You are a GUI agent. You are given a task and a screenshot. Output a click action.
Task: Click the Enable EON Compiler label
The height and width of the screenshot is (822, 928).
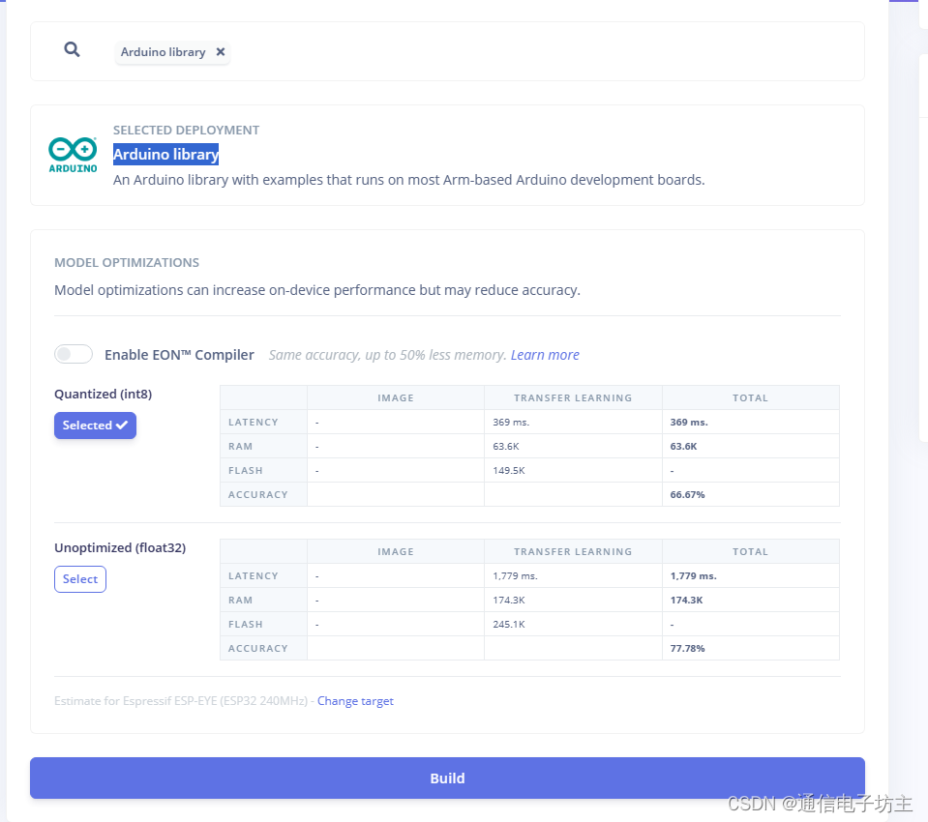point(179,355)
